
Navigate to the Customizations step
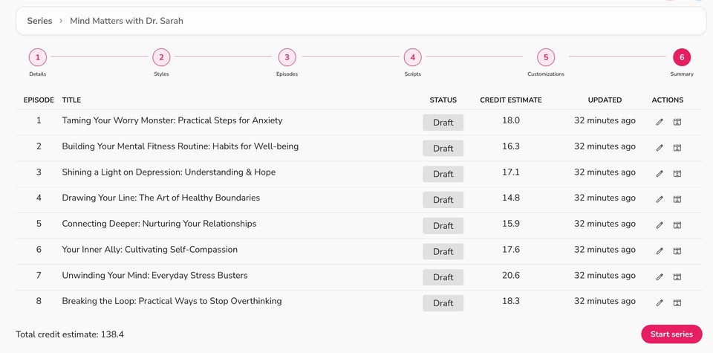coord(545,57)
